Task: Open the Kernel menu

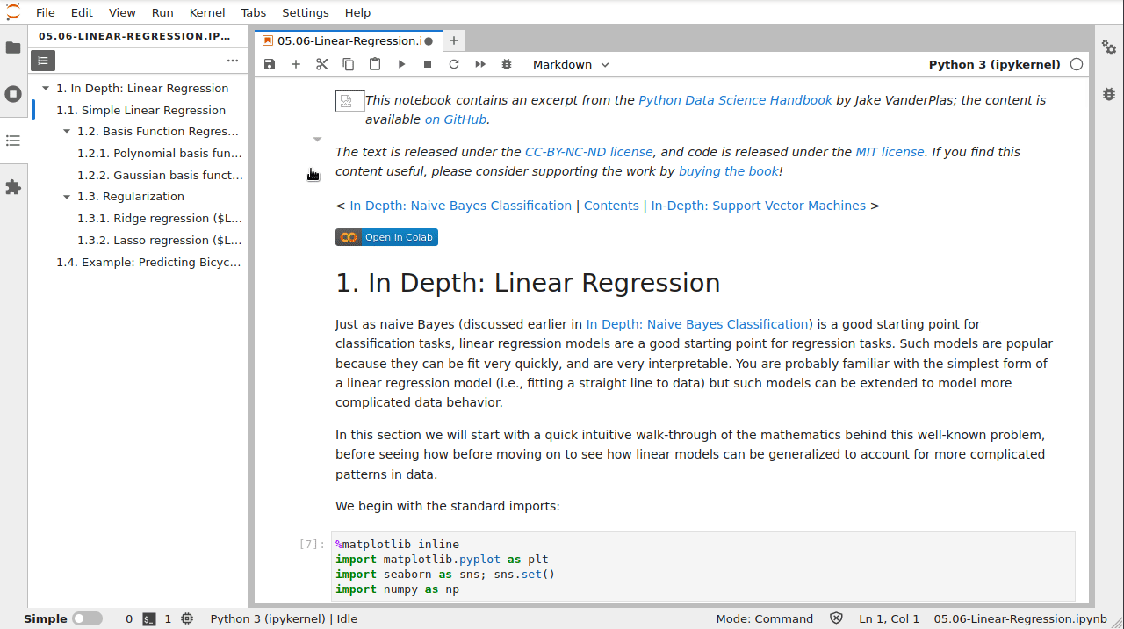Action: 207,12
